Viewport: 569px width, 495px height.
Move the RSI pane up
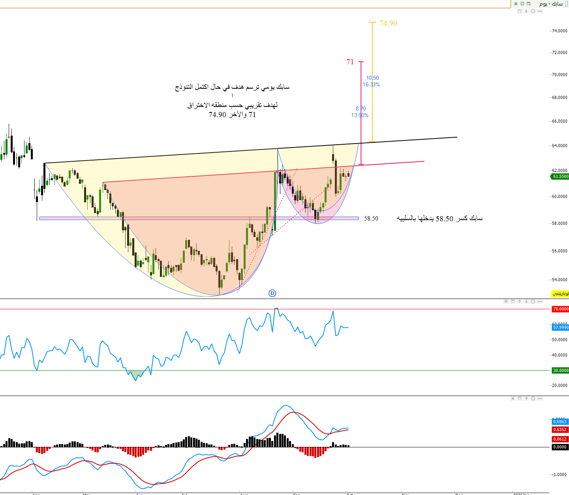[520, 301]
